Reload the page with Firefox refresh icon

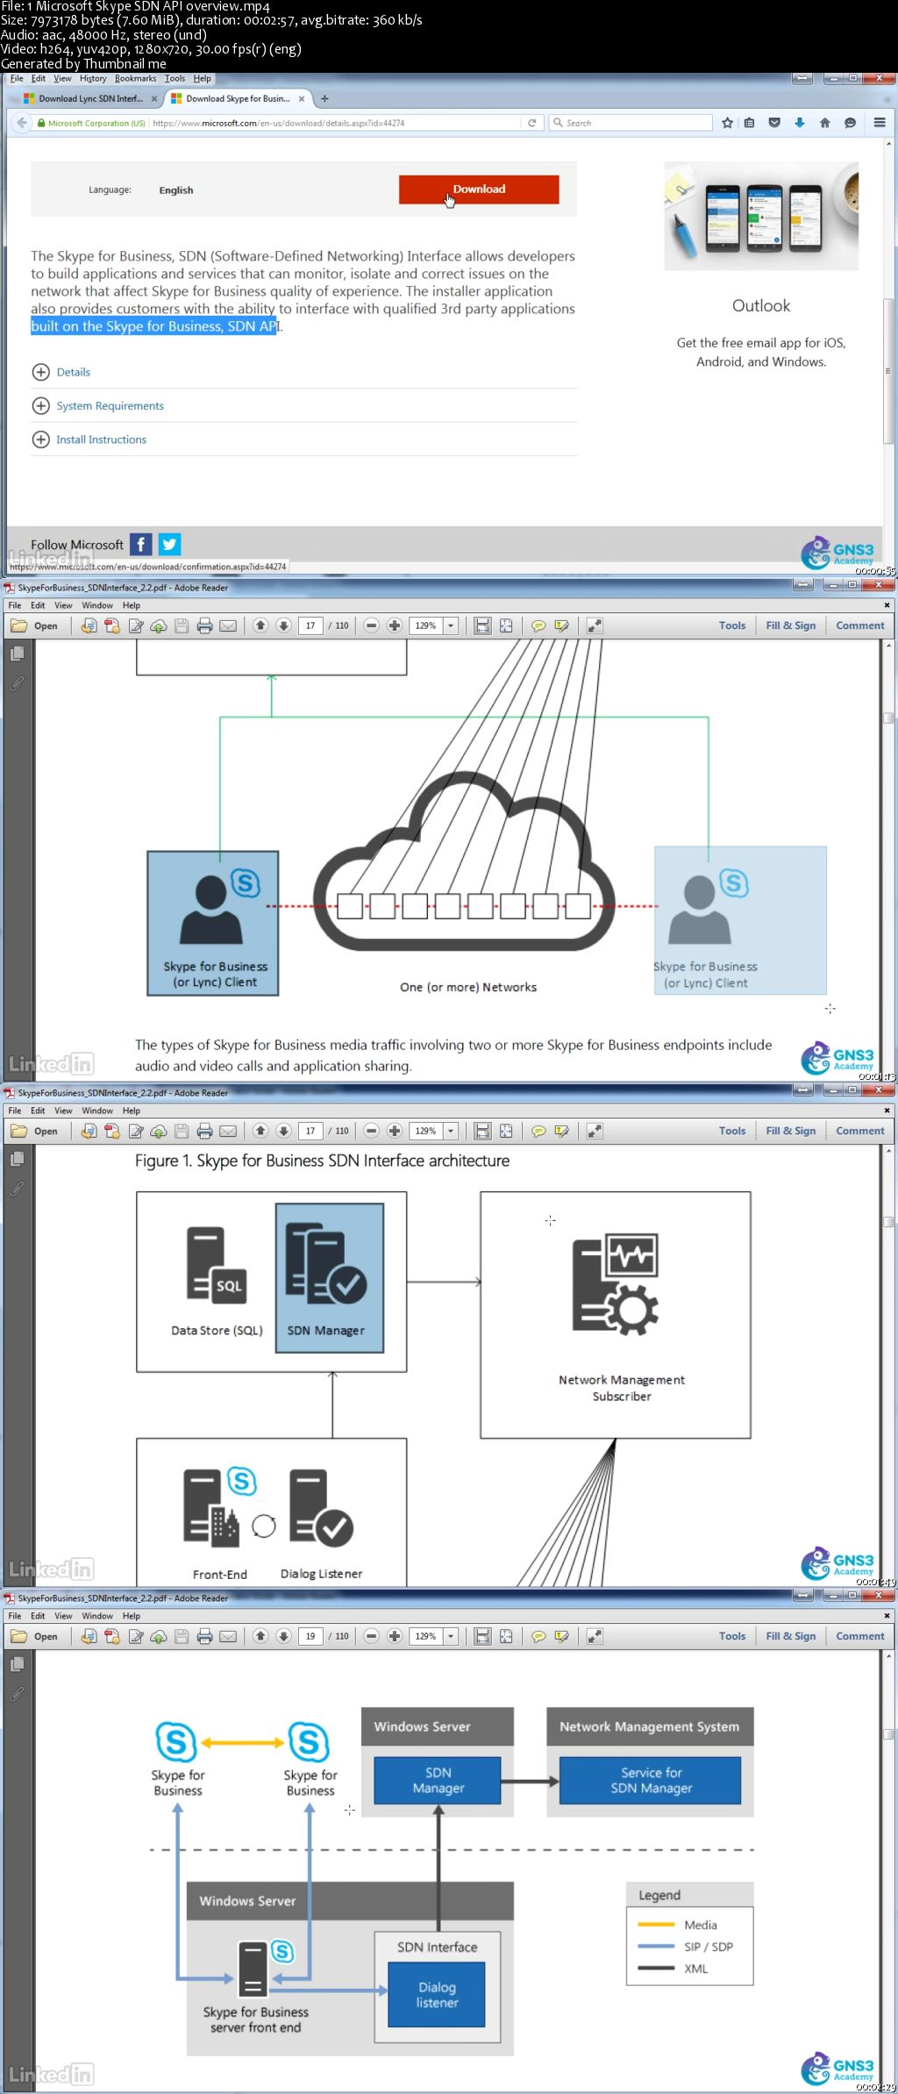click(x=531, y=123)
